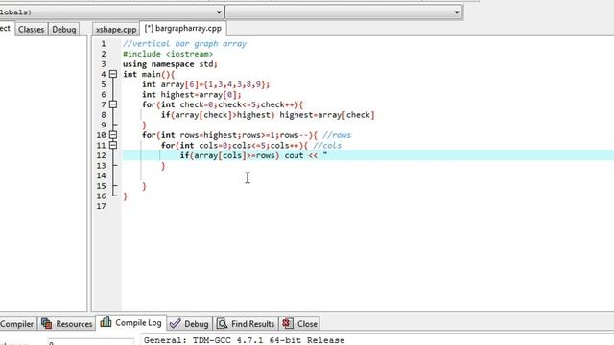Click the Close tab in bottom panel
614x345 pixels.
click(300, 324)
